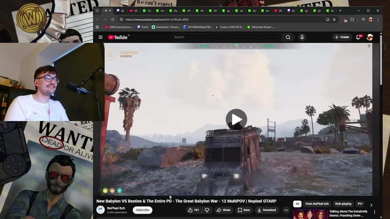The image size is (390, 219).
Task: View site information icon in address bar
Action: (x=121, y=19)
